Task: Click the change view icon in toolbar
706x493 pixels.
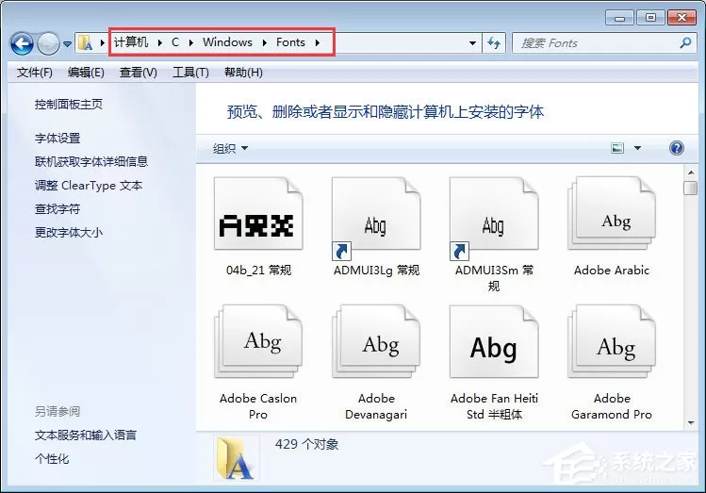Action: click(617, 148)
